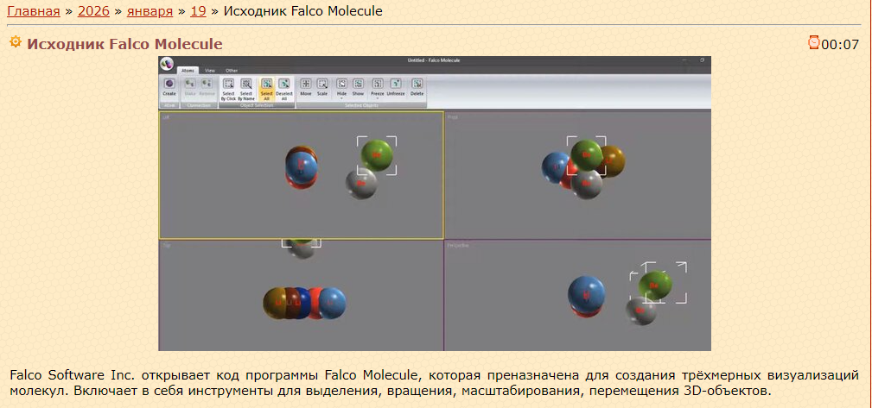Screen dimensions: 872x408
Task: Click the restore window icon in Falco Molecule
Action: (x=703, y=60)
